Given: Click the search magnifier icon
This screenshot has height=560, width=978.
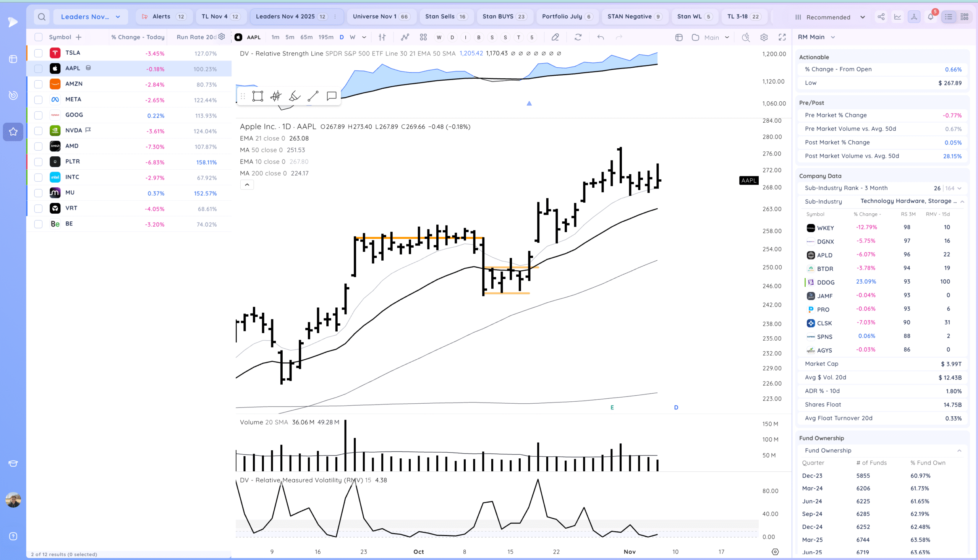Looking at the screenshot, I should pos(42,17).
